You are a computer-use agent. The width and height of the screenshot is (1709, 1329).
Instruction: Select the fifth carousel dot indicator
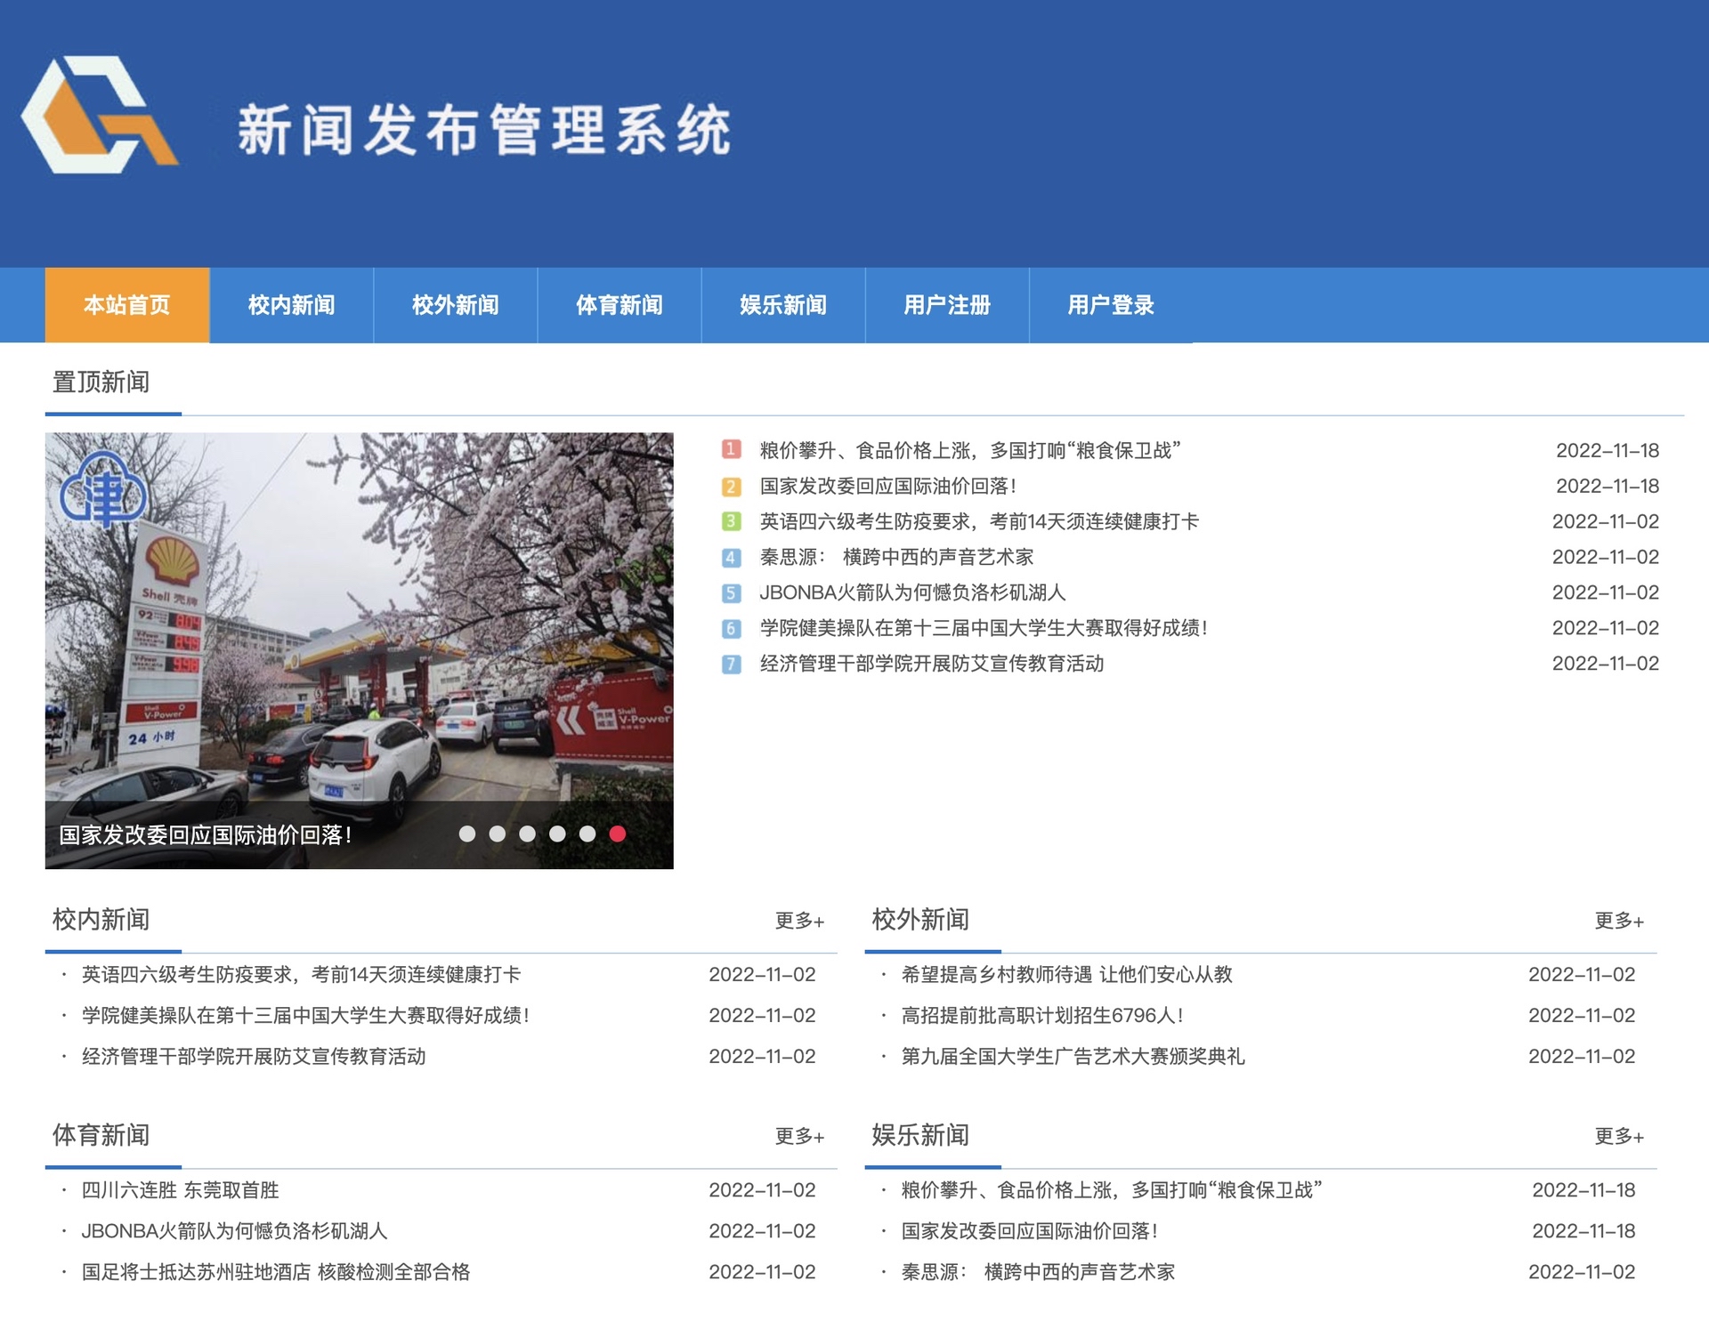[x=587, y=834]
